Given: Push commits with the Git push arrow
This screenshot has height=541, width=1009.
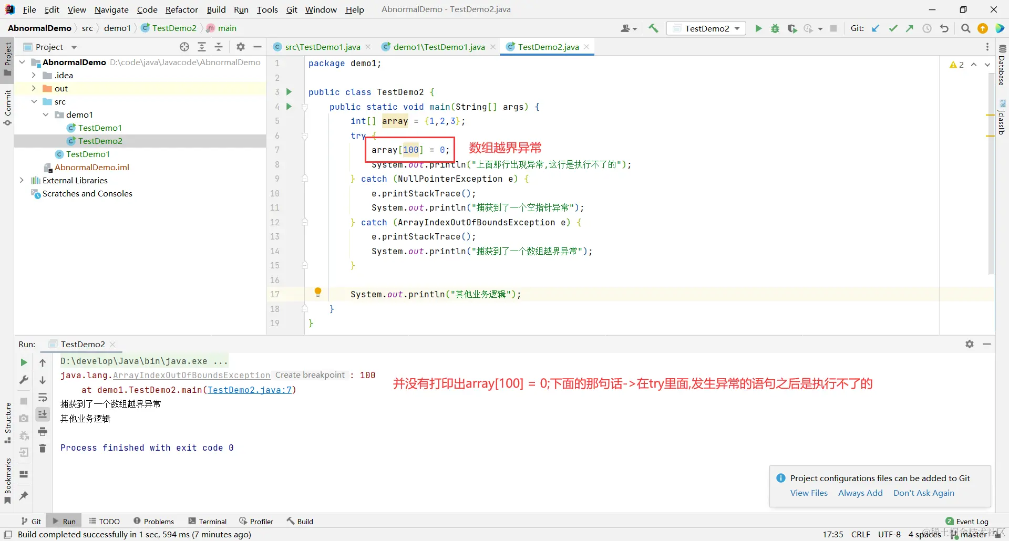Looking at the screenshot, I should click(910, 28).
